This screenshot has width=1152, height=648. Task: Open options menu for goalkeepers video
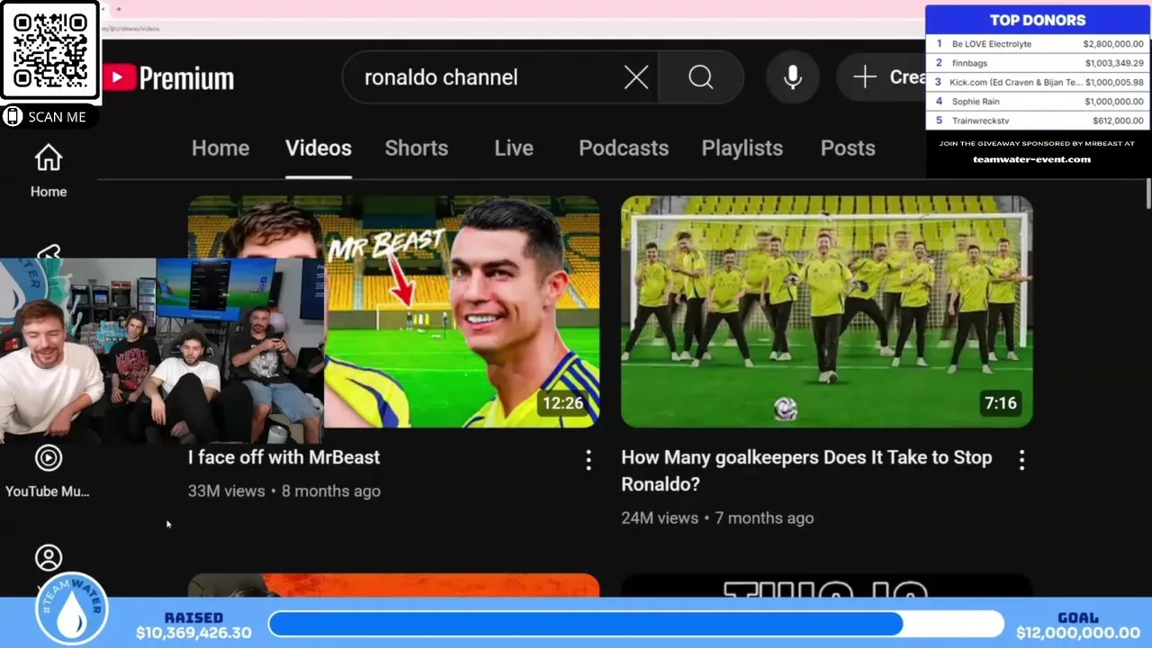1021,461
